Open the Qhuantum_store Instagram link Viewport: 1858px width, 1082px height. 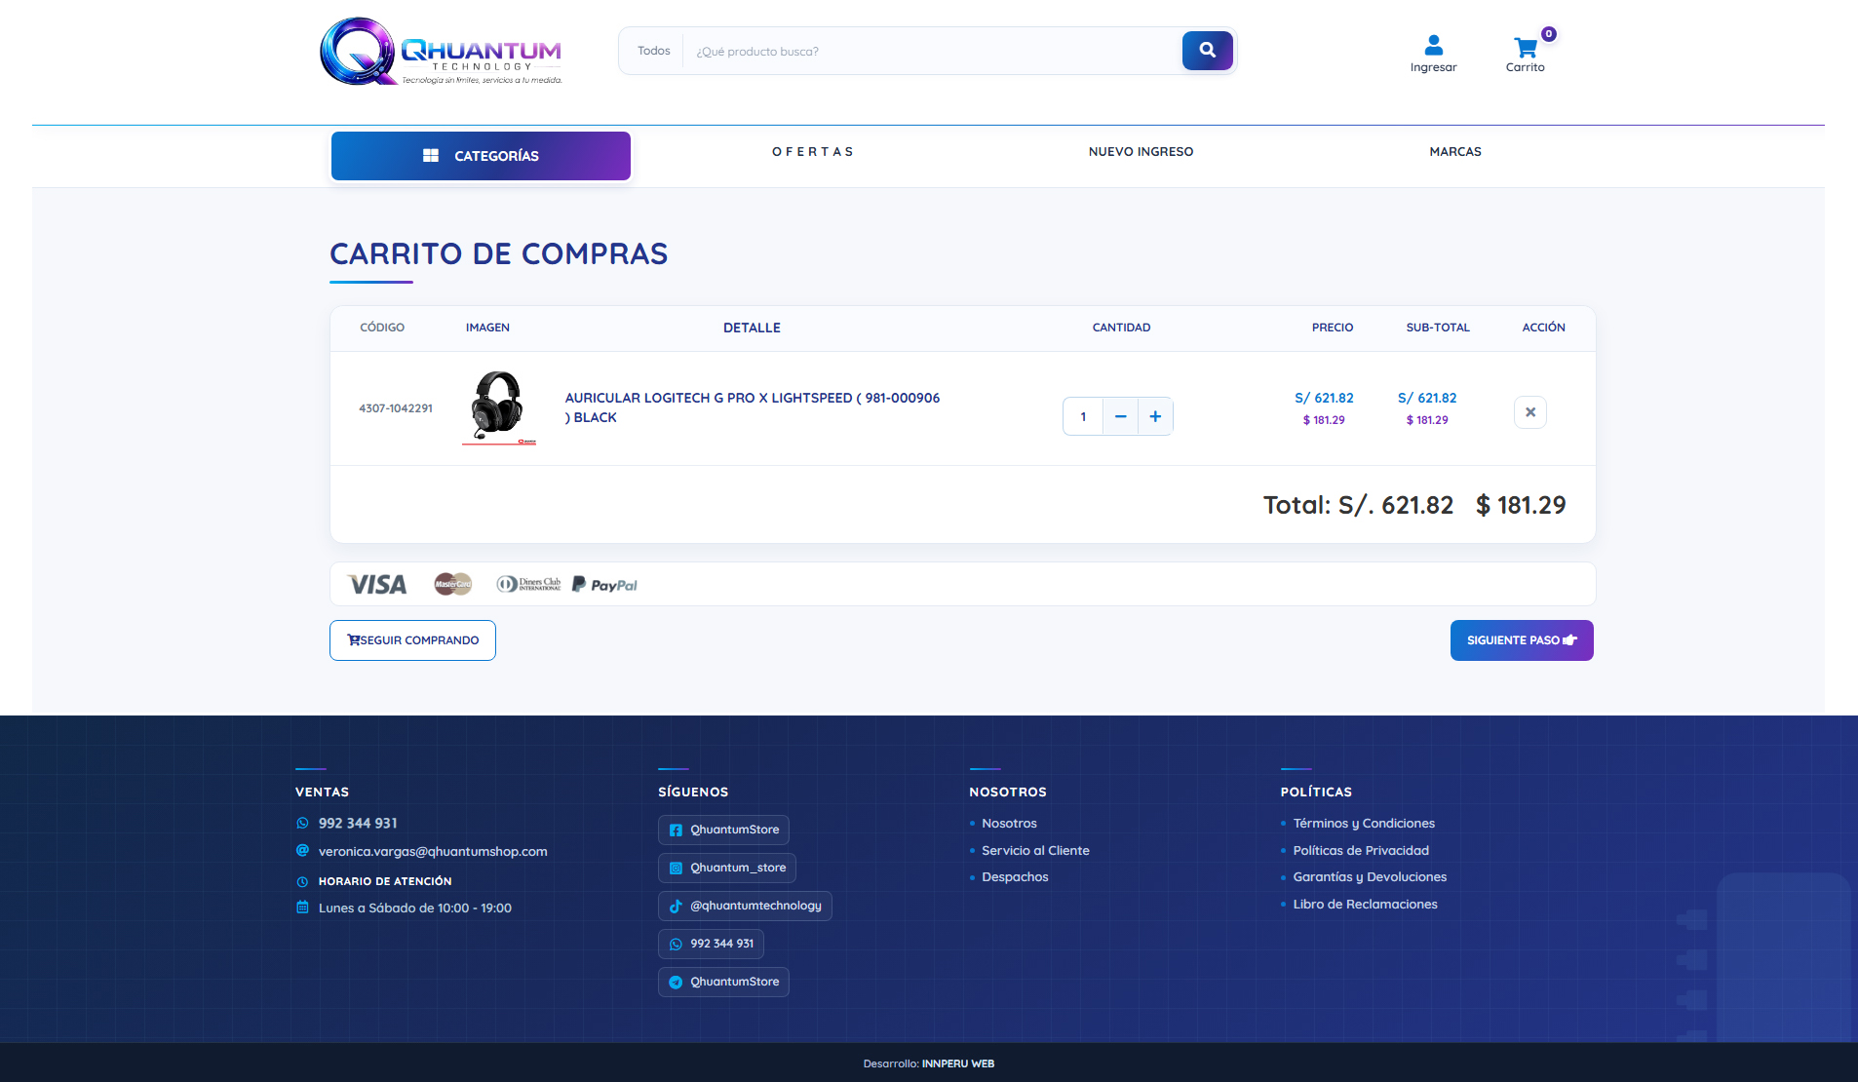(727, 868)
